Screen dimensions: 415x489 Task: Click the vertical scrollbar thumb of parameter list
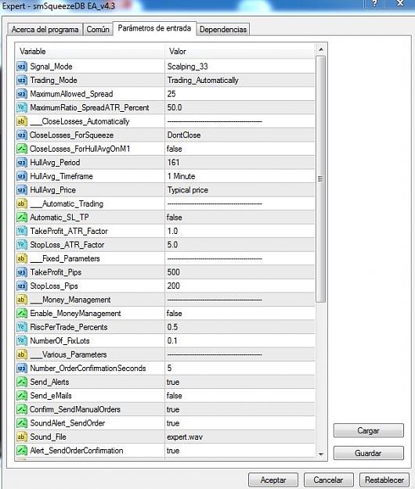(320, 179)
